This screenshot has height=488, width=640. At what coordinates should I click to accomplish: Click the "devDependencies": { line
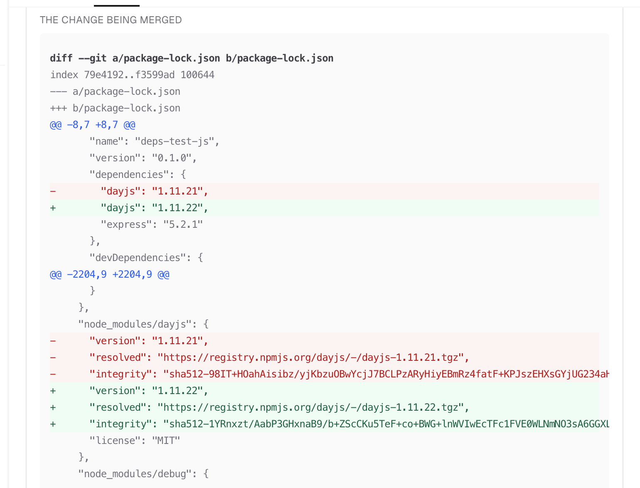point(146,258)
